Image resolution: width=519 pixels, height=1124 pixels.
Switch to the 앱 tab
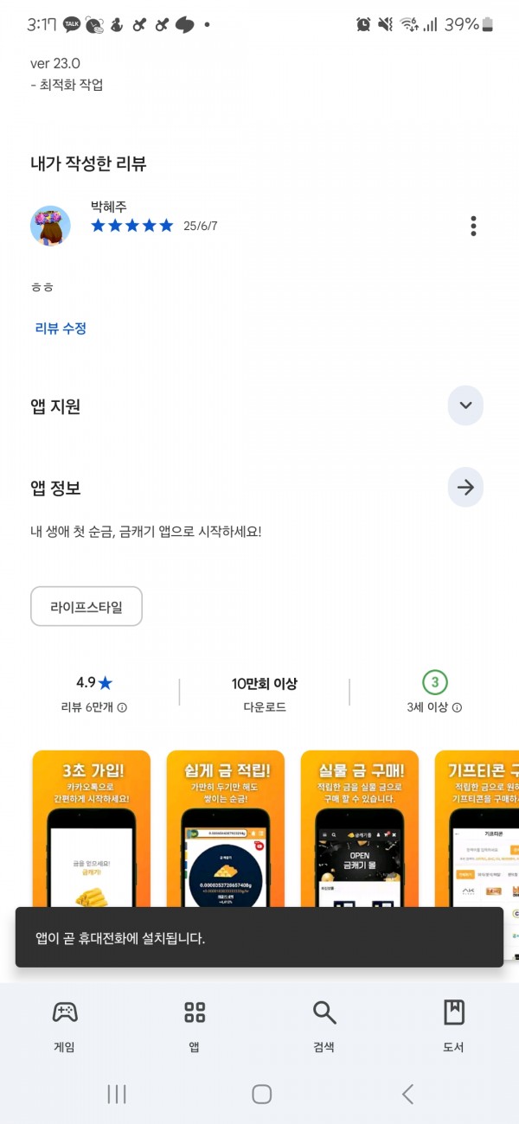point(195,1026)
